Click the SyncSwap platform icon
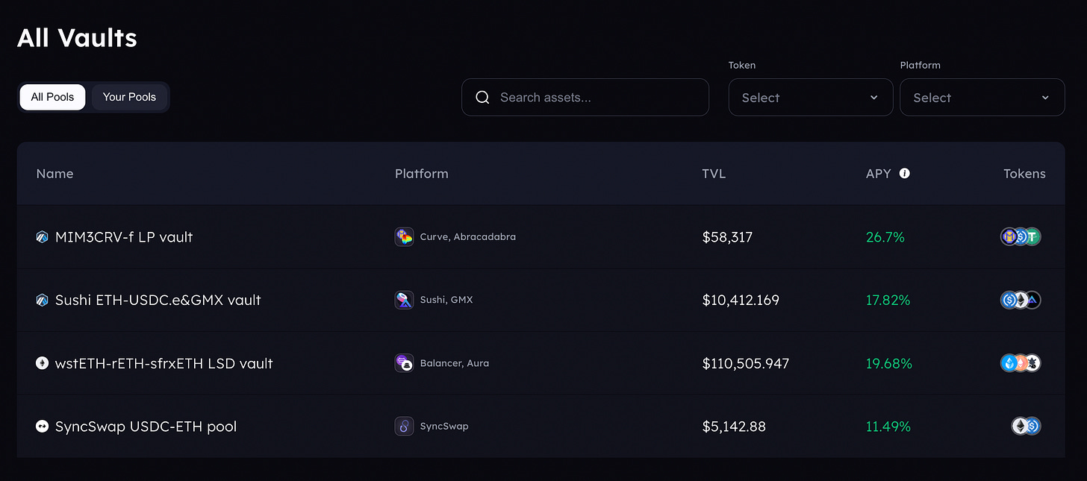1087x481 pixels. 404,427
